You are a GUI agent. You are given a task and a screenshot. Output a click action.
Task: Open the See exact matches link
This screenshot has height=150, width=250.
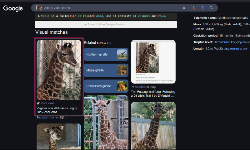[x=48, y=118]
